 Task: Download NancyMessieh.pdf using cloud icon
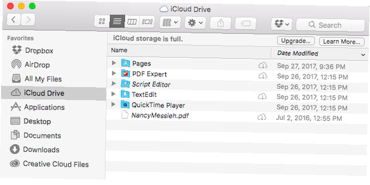(x=262, y=117)
